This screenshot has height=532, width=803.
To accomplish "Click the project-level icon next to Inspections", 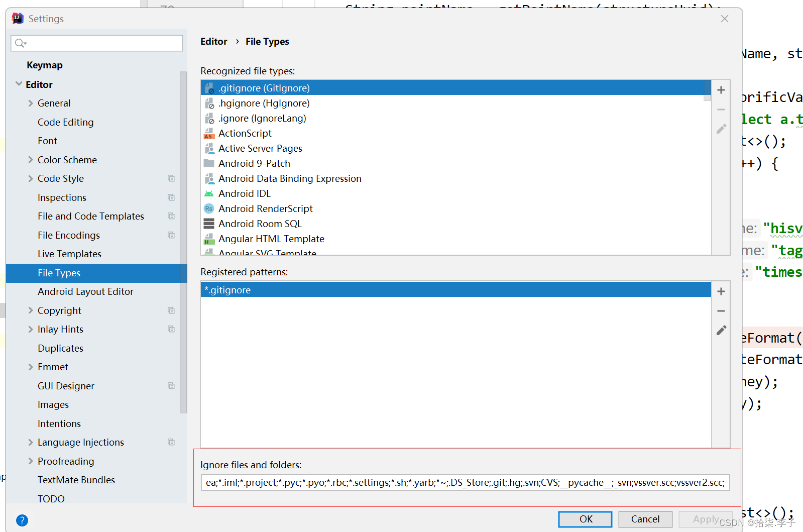I will 171,197.
